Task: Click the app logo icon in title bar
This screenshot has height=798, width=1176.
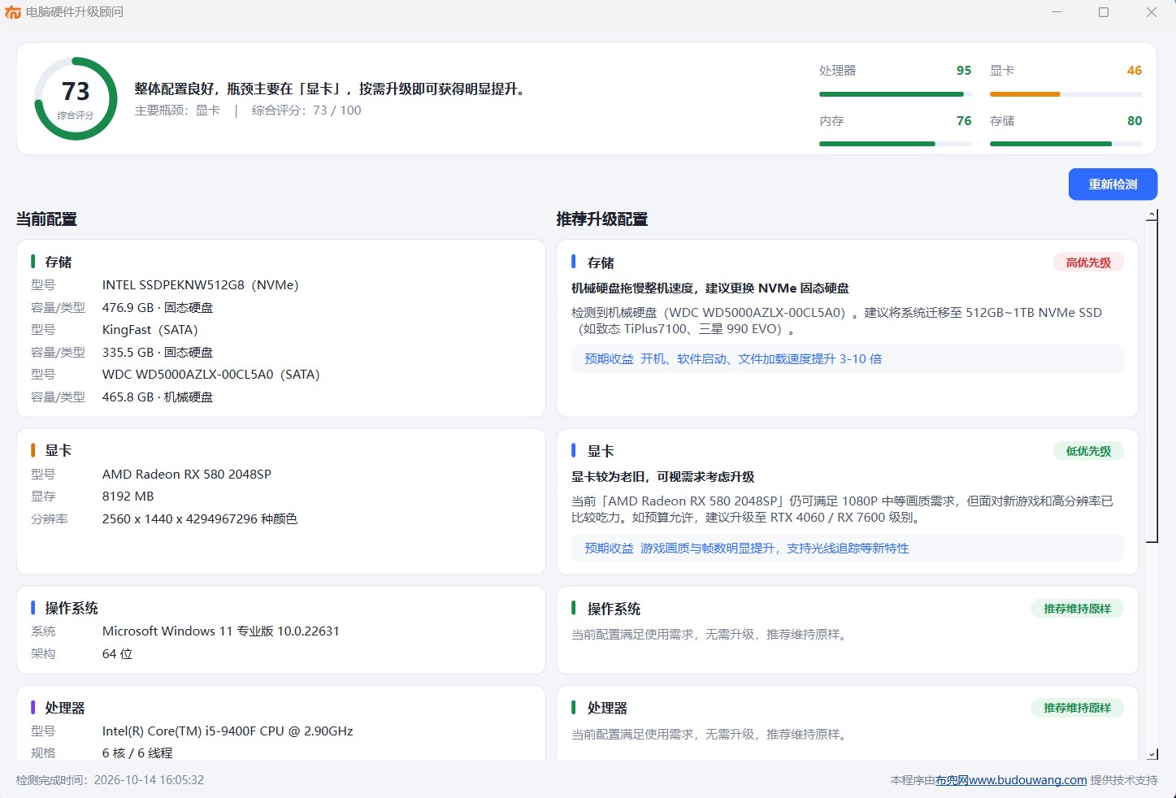Action: (x=13, y=12)
